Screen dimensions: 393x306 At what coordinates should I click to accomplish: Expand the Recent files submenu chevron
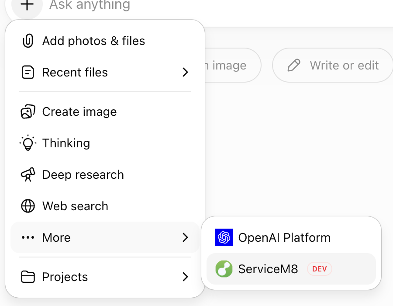pyautogui.click(x=185, y=72)
